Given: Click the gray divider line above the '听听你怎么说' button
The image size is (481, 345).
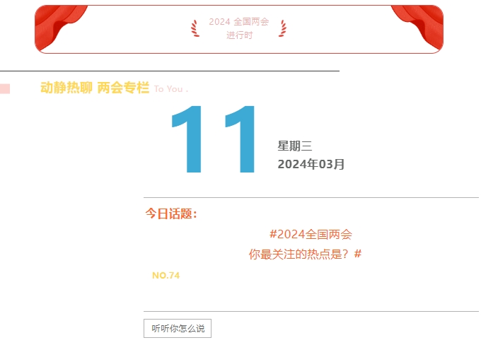Looking at the screenshot, I should pos(311,311).
